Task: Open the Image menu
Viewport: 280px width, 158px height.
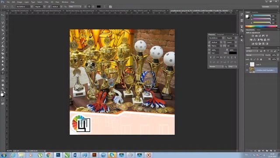Action: click(20, 2)
